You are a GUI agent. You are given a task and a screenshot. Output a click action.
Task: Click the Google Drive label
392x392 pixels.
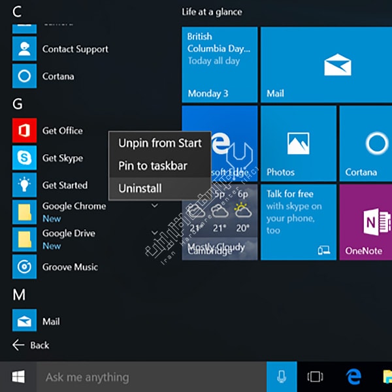[69, 233]
